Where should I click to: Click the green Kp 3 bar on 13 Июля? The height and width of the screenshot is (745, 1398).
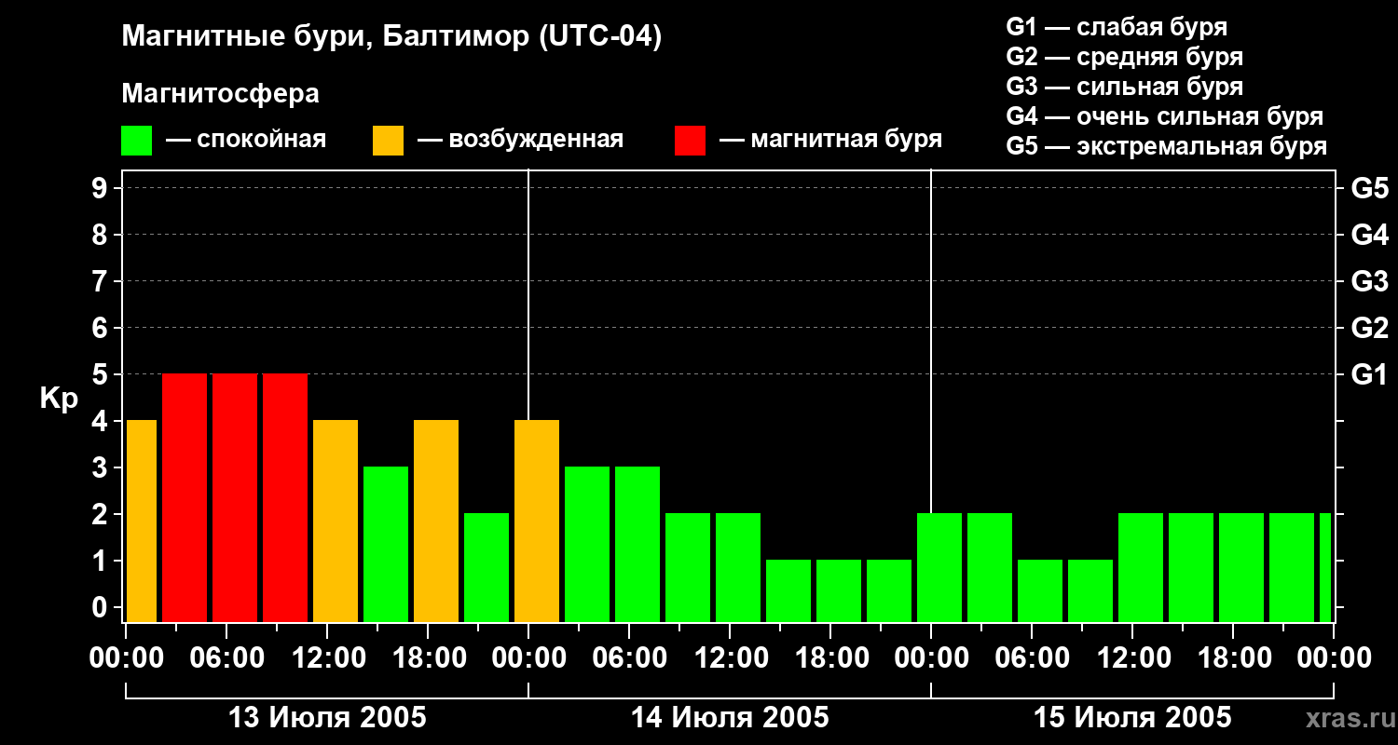386,544
